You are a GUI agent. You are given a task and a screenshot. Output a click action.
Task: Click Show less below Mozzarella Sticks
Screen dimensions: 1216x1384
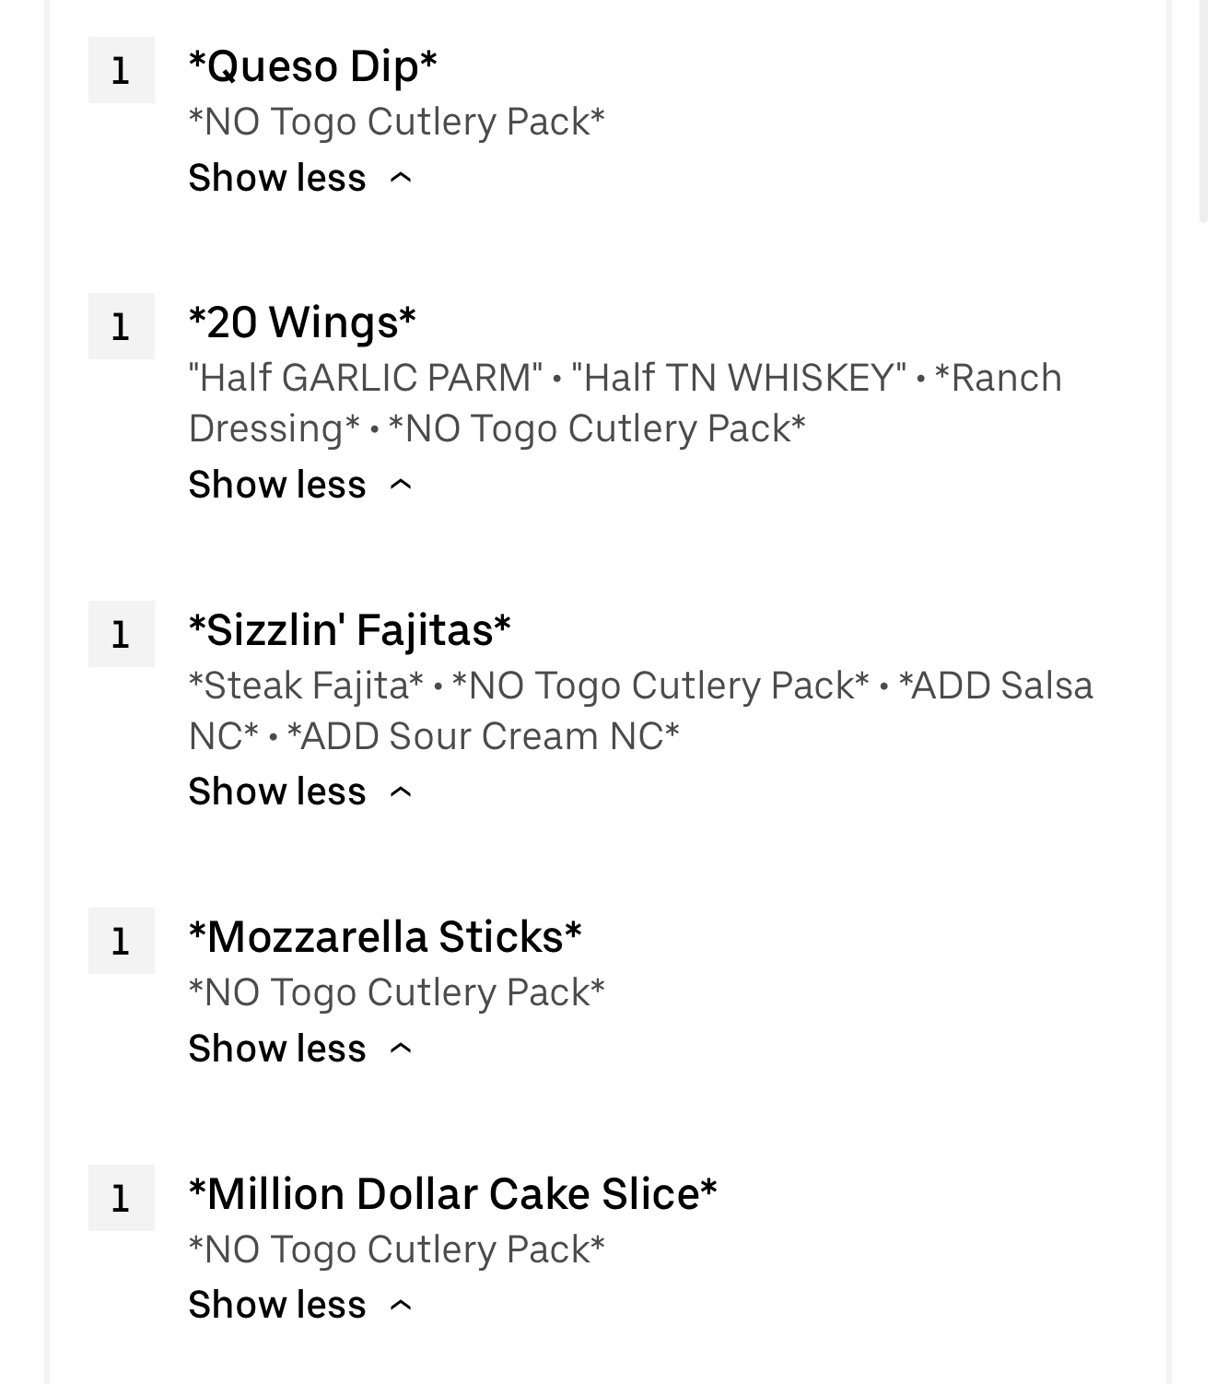tap(277, 1049)
